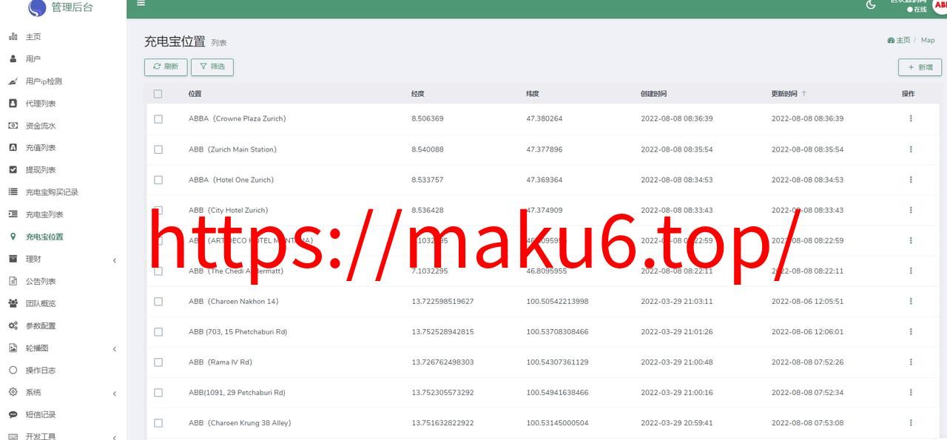Expand the 轮播图 sidebar submenu
This screenshot has height=440, width=947.
115,349
